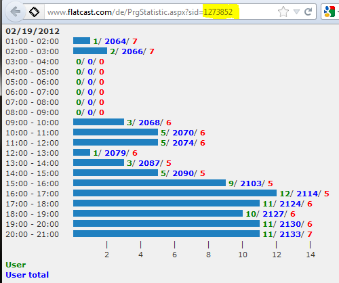
Task: Click the 15:00 - 16:00 bar
Action: point(149,183)
